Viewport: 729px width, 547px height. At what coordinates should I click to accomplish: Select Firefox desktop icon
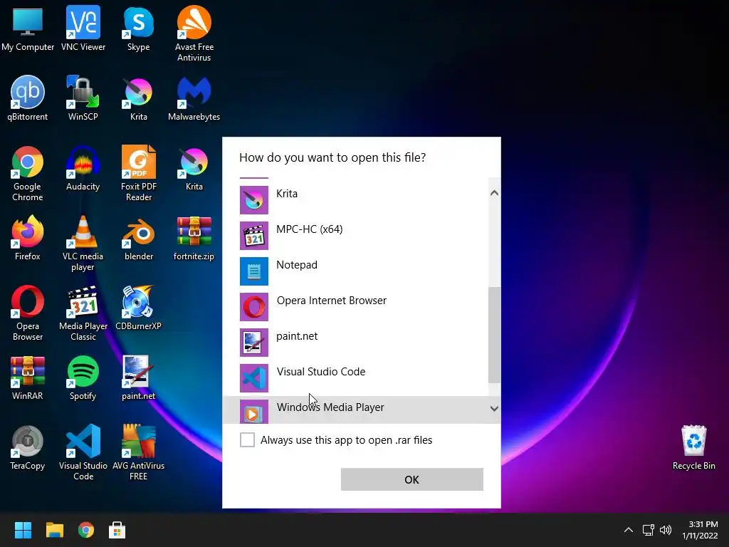pos(28,238)
